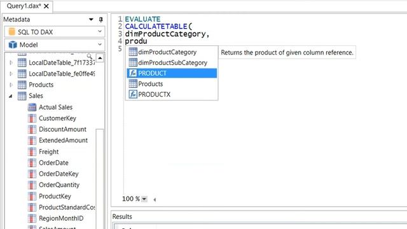Click the ExtendedAmount column label
Image resolution: width=407 pixels, height=229 pixels.
[x=63, y=141]
